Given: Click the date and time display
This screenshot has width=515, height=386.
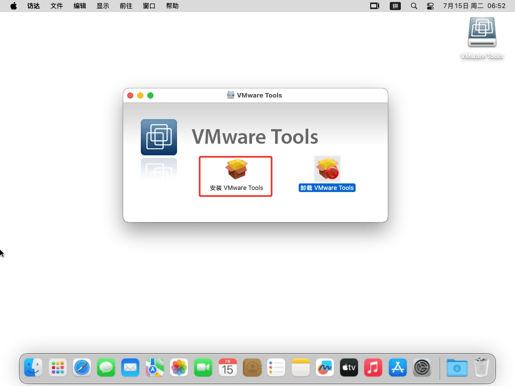Looking at the screenshot, I should [x=474, y=6].
